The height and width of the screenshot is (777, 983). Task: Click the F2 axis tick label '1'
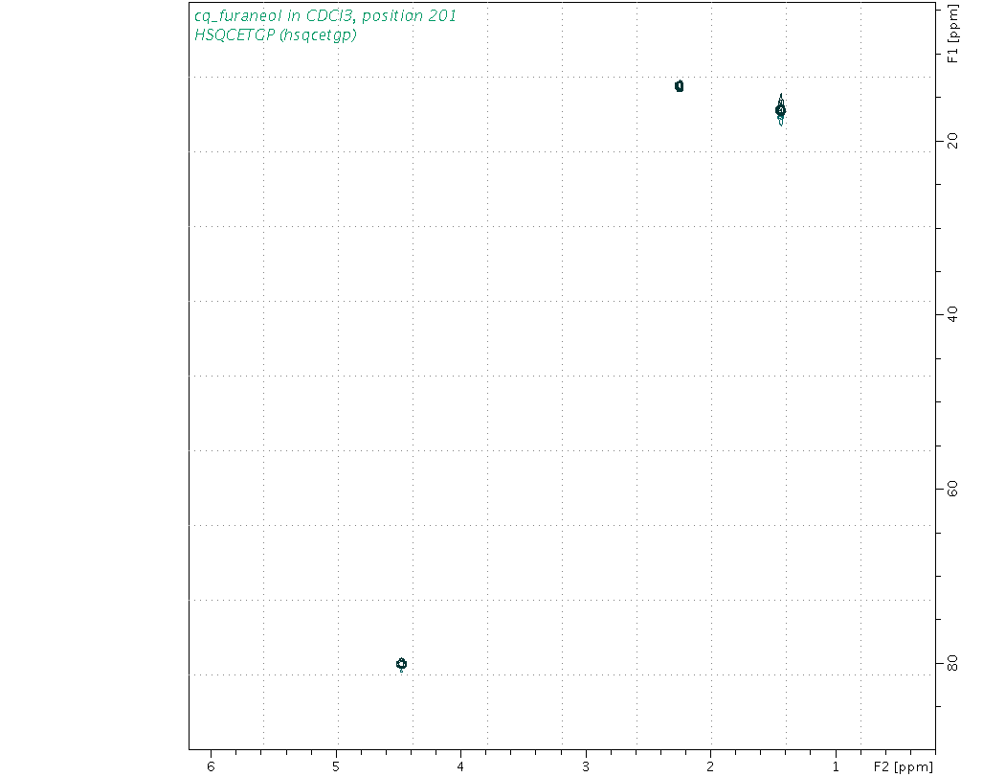(x=835, y=766)
